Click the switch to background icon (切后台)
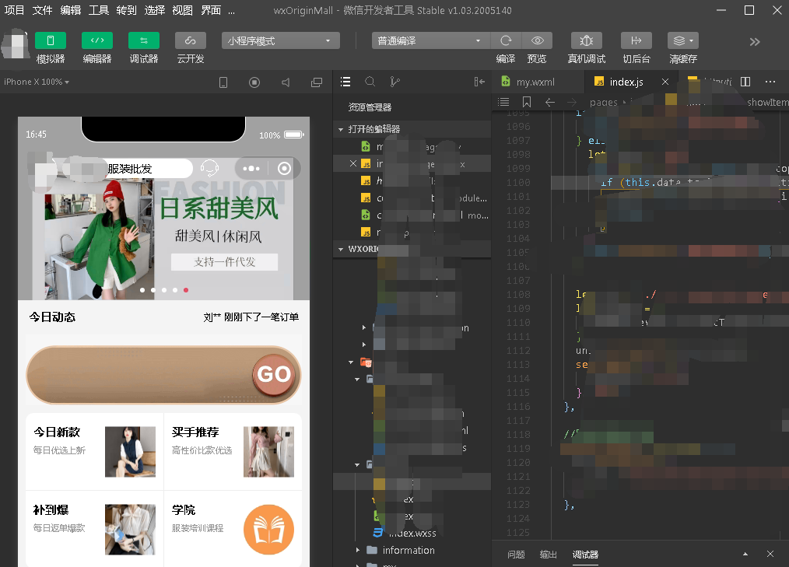789x567 pixels. pyautogui.click(x=636, y=40)
